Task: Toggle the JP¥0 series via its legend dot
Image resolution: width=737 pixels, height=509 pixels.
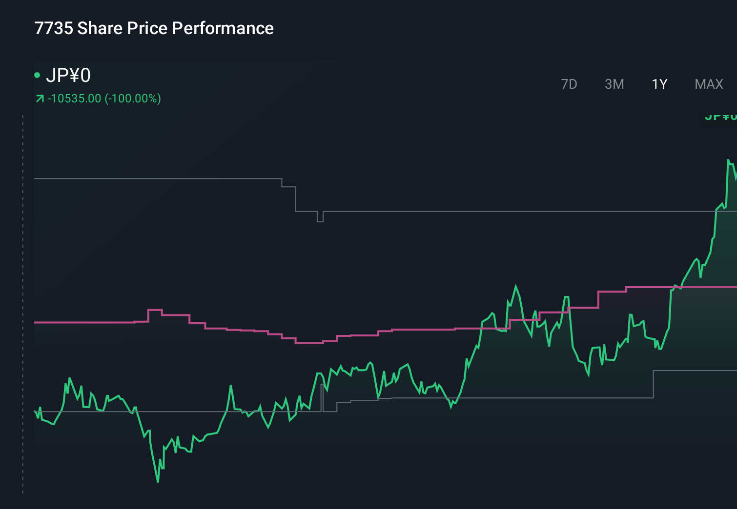Action: pos(38,74)
